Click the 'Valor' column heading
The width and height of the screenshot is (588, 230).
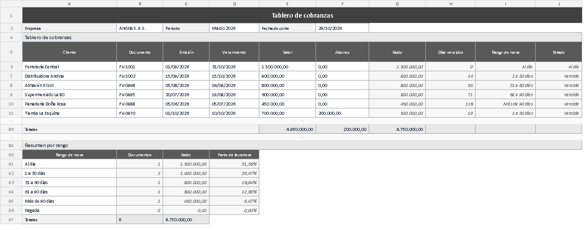point(287,52)
